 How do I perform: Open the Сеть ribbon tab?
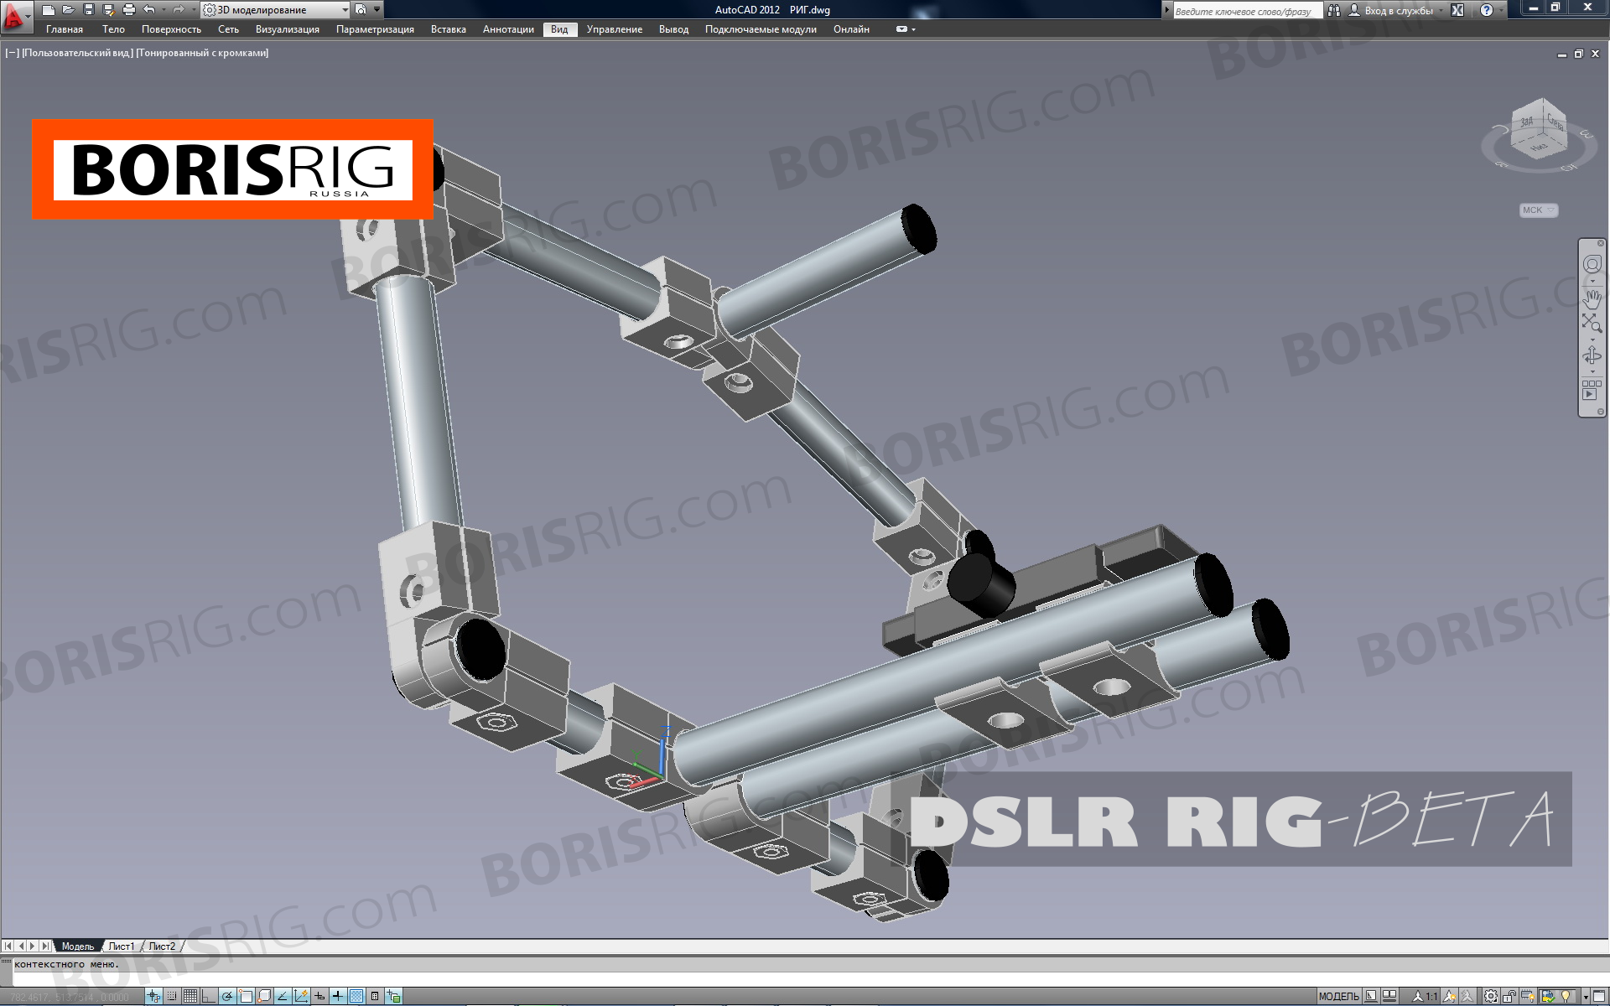click(228, 29)
